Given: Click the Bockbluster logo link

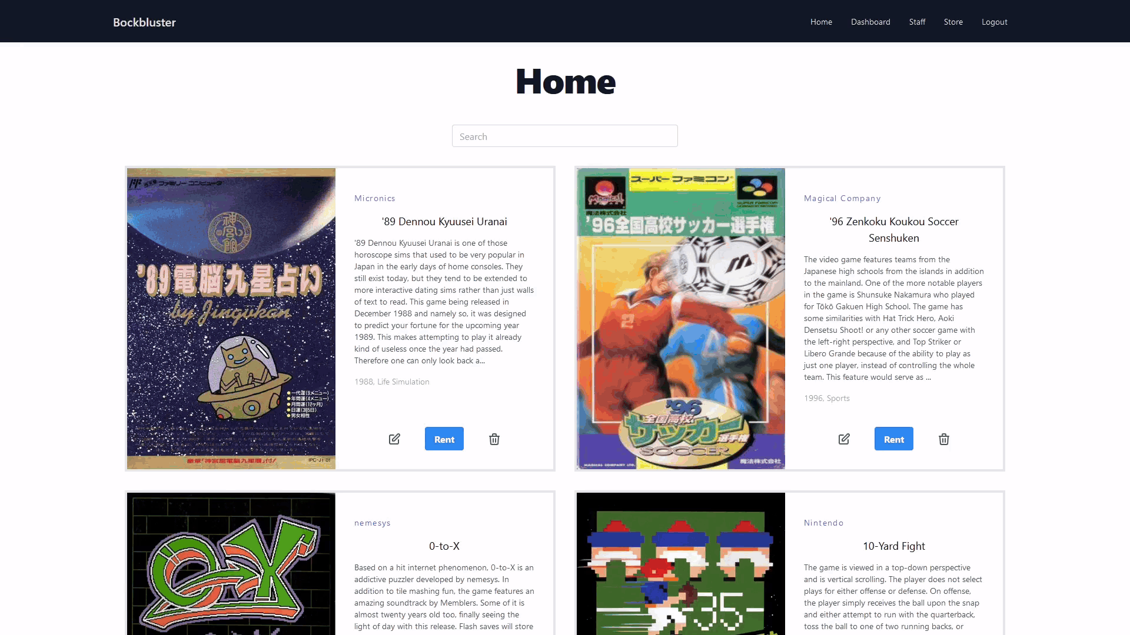Looking at the screenshot, I should click(144, 21).
